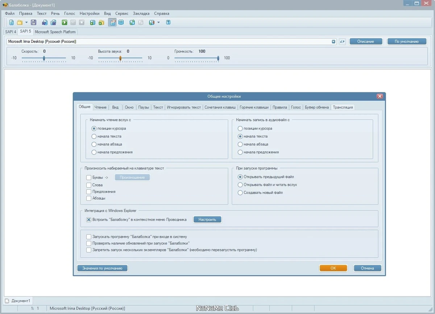Enable the Буквы checkbox
Screen dimensions: 435x314
(x=89, y=177)
